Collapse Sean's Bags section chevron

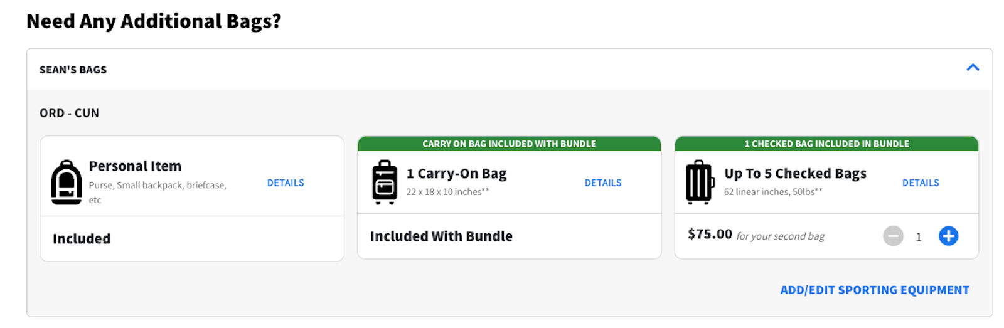point(973,68)
